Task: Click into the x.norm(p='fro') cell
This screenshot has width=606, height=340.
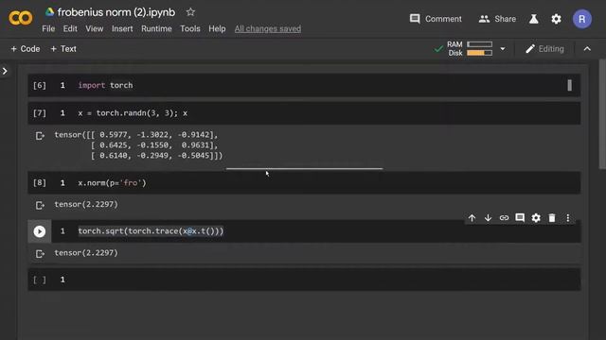Action: point(304,182)
